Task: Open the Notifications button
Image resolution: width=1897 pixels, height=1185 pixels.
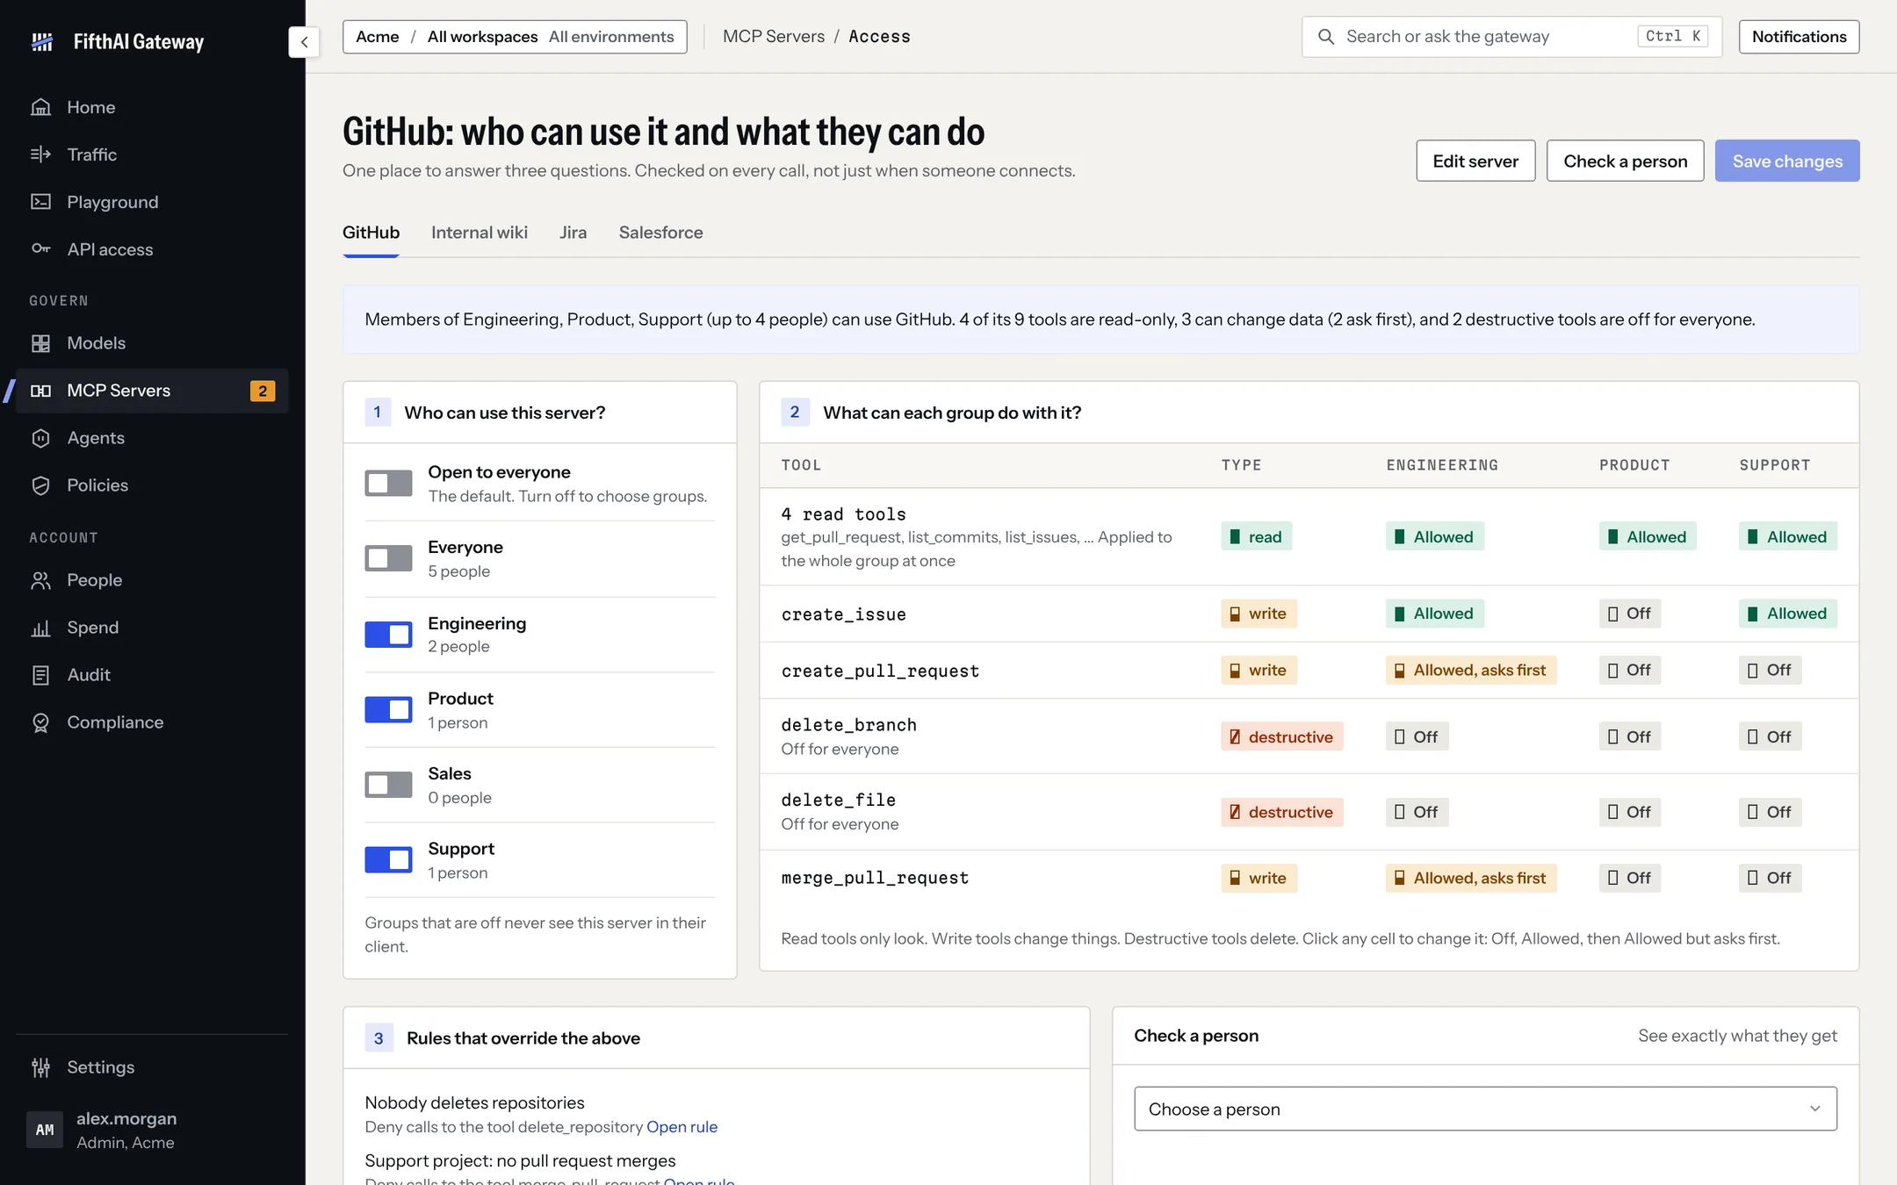Action: 1799,37
